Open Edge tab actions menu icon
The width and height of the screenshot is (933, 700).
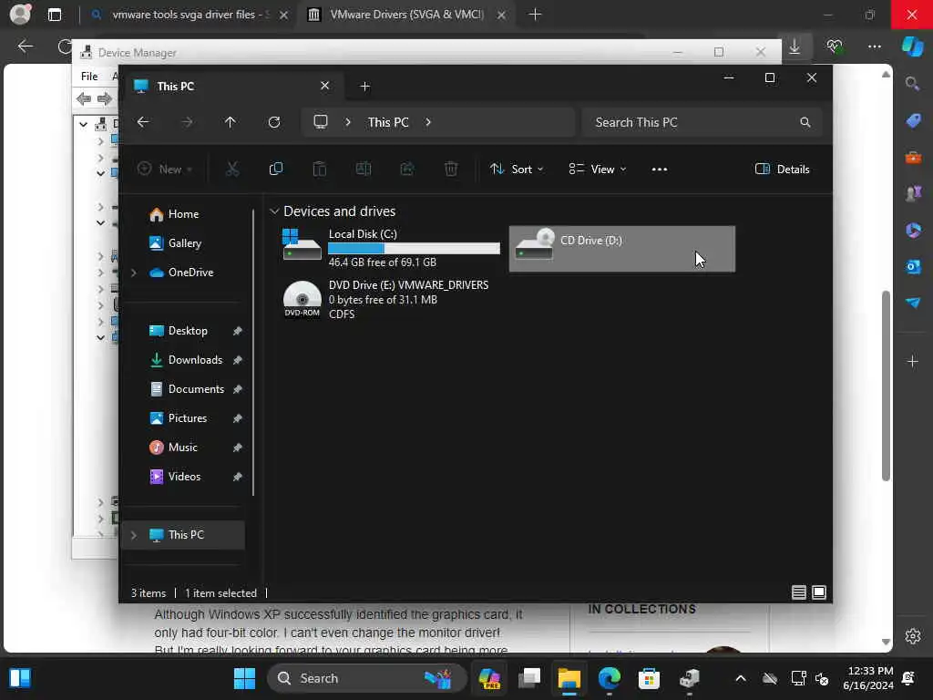(x=55, y=15)
